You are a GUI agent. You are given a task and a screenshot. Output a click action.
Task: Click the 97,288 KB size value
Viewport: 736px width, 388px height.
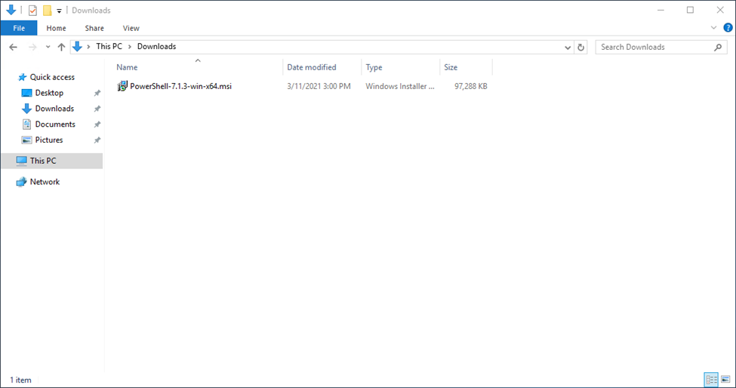[x=471, y=86]
